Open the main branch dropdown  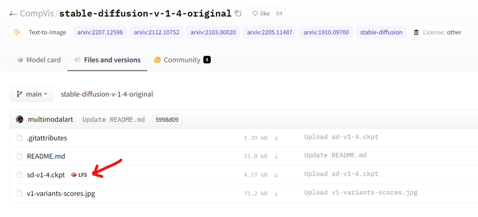click(x=32, y=94)
